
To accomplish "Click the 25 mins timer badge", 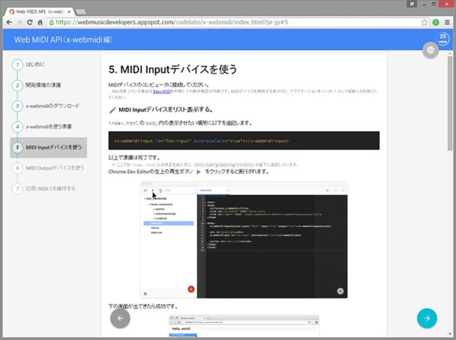I will pyautogui.click(x=443, y=38).
